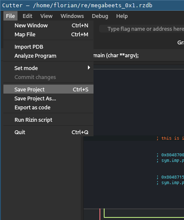Focus the flag name or address field
The image size is (184, 220).
coord(142,29)
